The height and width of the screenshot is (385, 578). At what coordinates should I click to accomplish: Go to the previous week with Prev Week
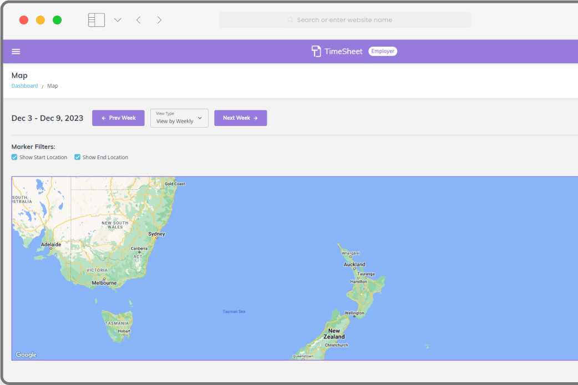(118, 118)
